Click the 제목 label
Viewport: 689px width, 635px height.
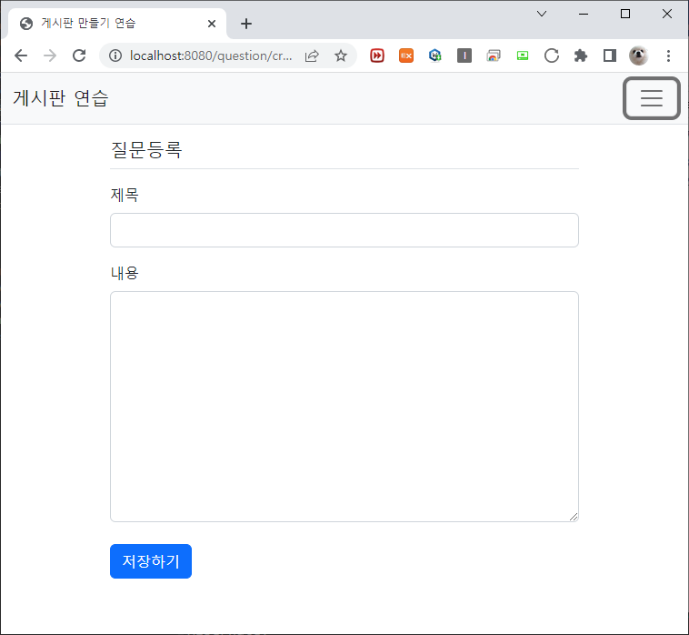125,195
